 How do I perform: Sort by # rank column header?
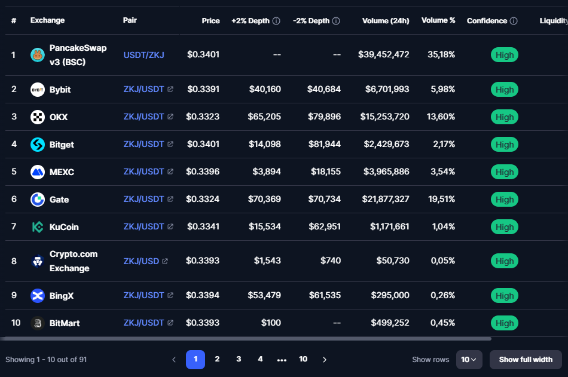[x=14, y=21]
